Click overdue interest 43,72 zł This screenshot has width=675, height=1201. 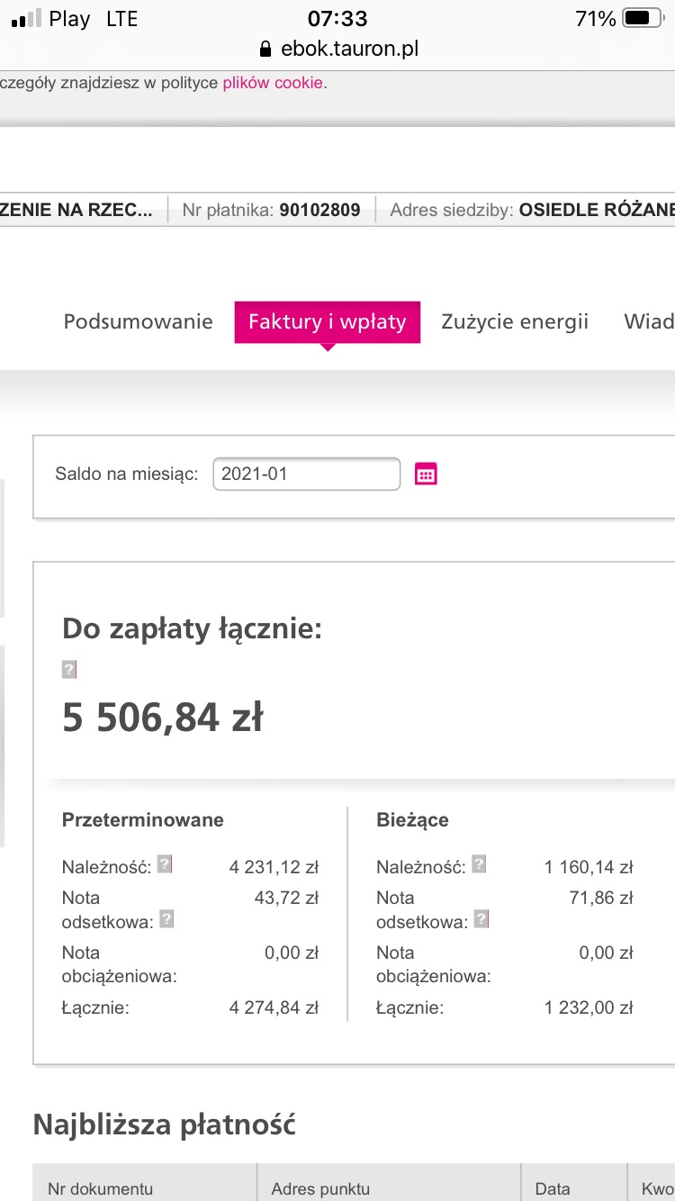286,898
